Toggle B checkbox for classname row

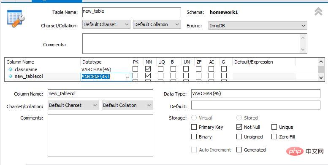point(173,69)
